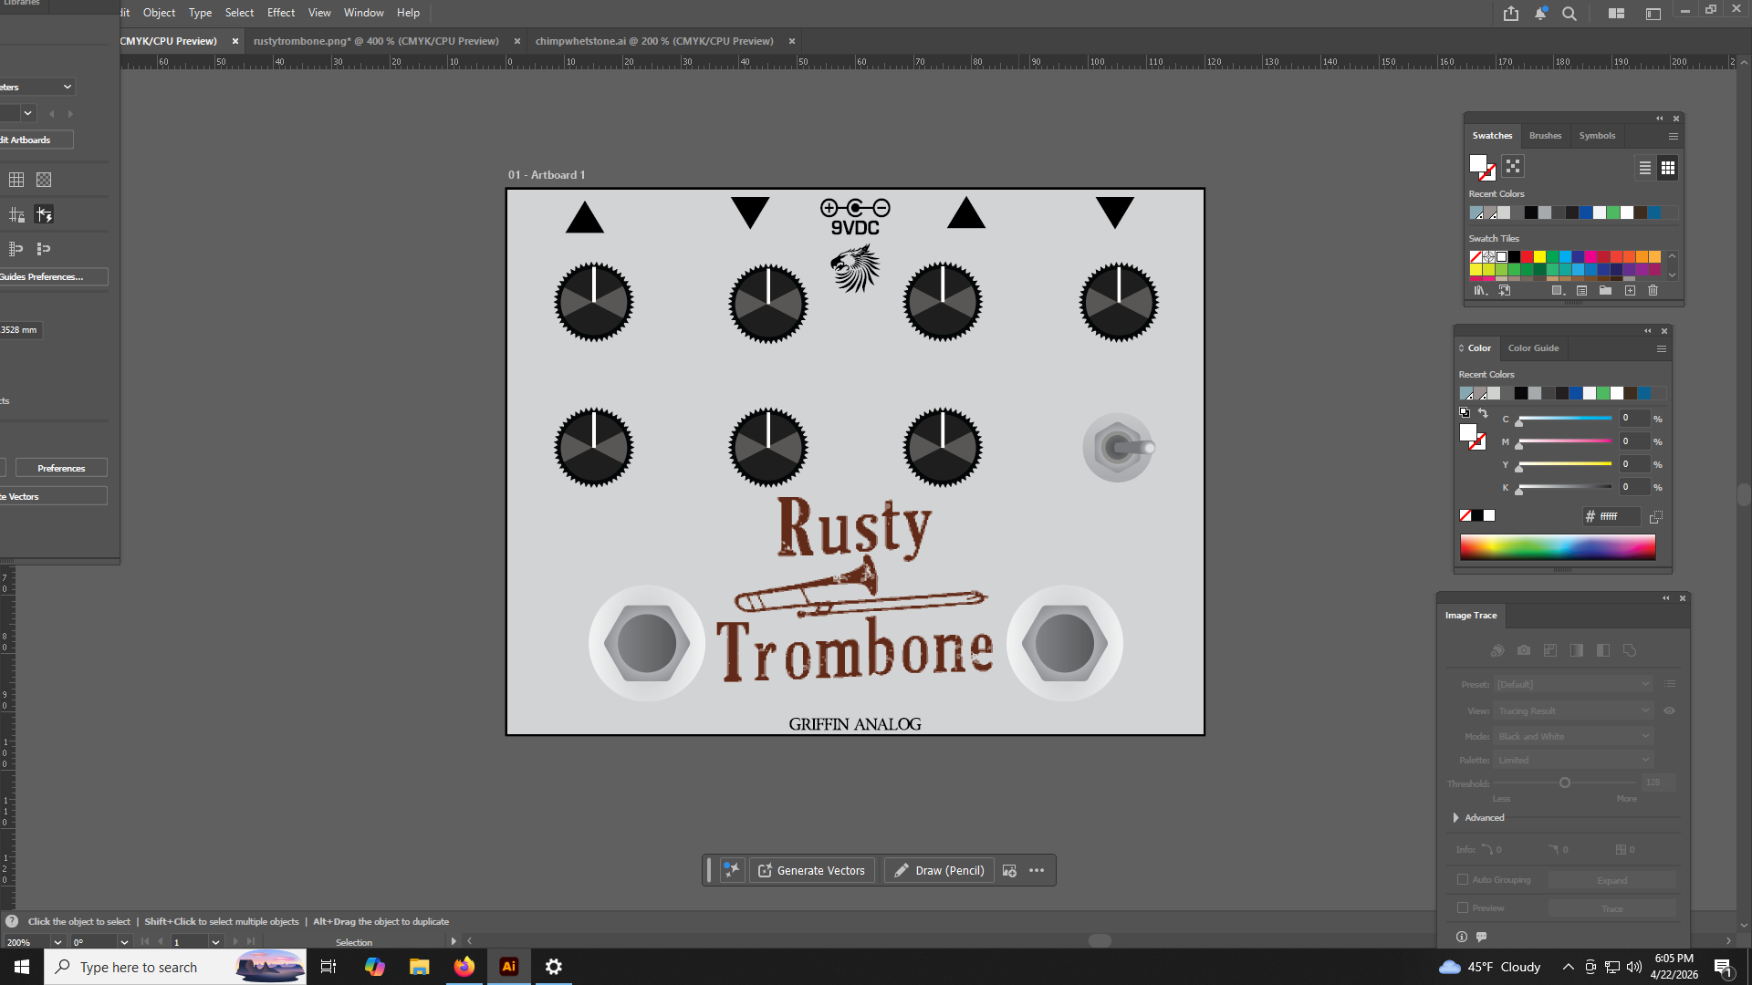This screenshot has width=1752, height=985.
Task: Click the Preferences button in left panel
Action: coord(61,469)
